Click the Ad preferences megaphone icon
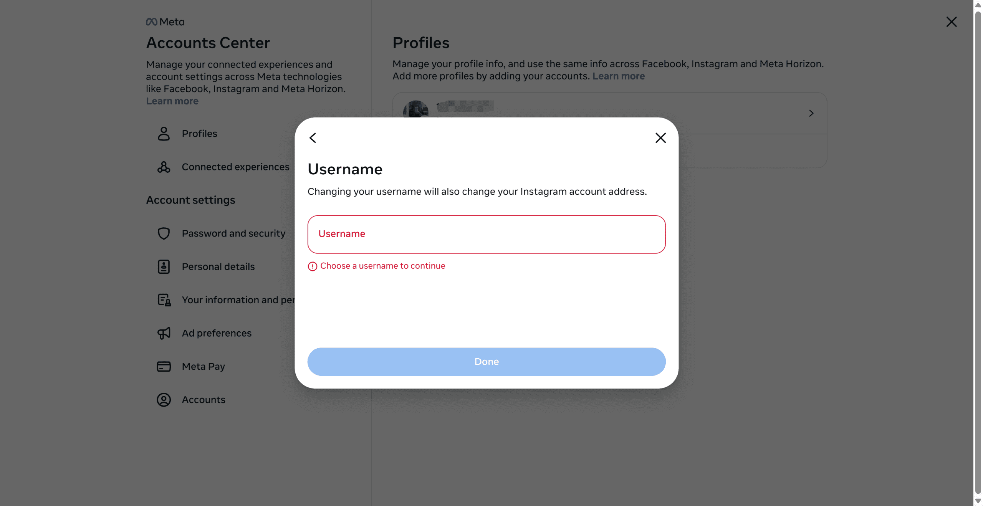The width and height of the screenshot is (983, 506). pyautogui.click(x=164, y=333)
